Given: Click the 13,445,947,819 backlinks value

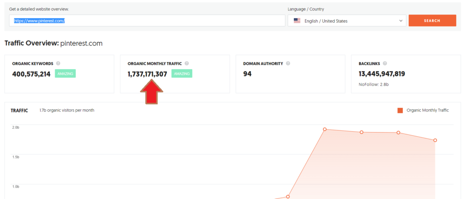Looking at the screenshot, I should [x=382, y=74].
